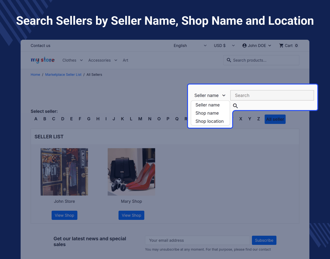The width and height of the screenshot is (330, 259).
Task: Select 'Seller name' option in the dropdown list
Action: coord(207,105)
